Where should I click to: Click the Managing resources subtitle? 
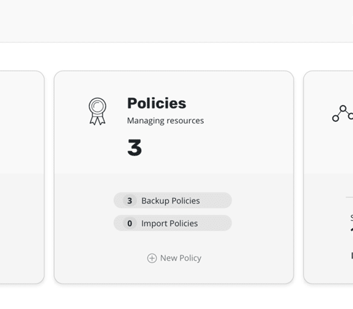click(x=165, y=121)
